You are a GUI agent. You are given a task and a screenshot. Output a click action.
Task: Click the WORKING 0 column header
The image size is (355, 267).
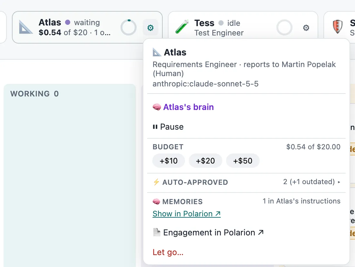pyautogui.click(x=34, y=94)
